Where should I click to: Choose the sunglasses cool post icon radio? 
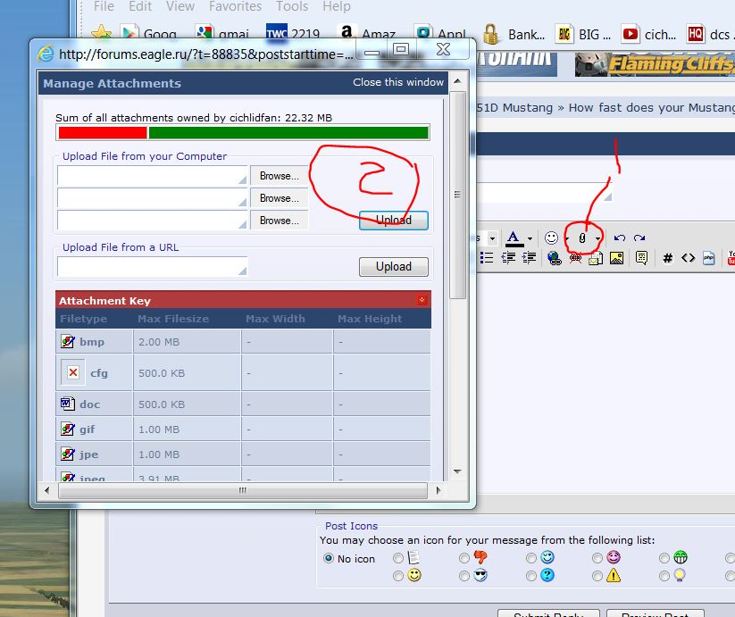(x=464, y=576)
